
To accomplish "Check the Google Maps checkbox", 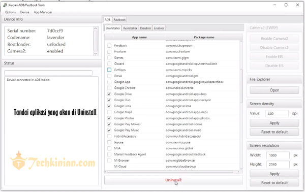I will pos(109,112).
